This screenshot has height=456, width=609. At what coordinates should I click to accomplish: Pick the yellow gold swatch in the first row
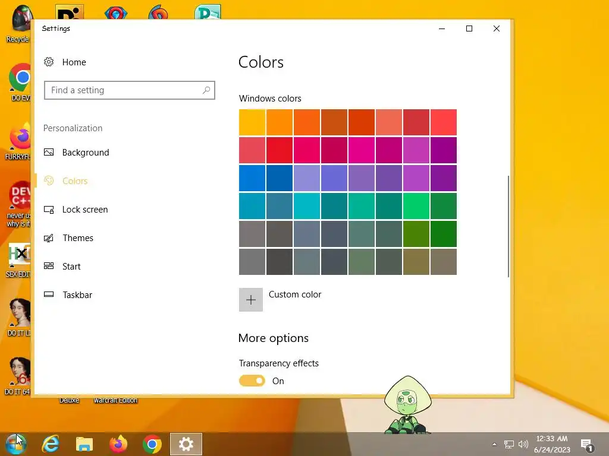[252, 122]
